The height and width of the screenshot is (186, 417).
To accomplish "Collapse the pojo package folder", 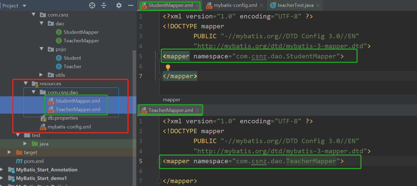I will coord(42,49).
